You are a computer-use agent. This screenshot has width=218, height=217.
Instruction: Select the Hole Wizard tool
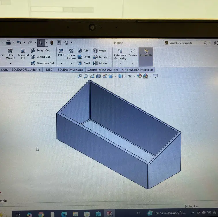tap(10, 54)
